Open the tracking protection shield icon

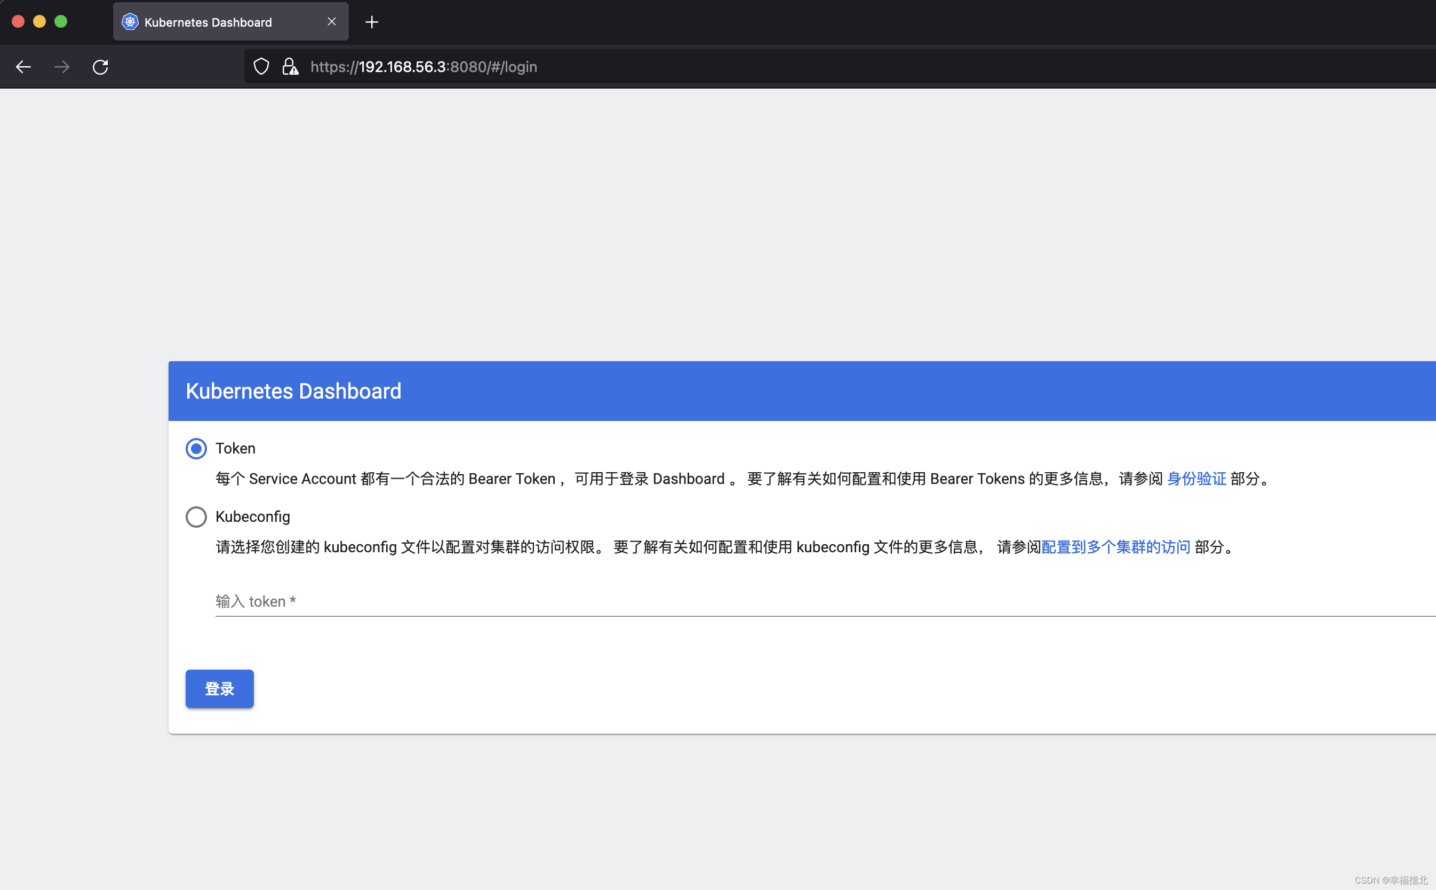tap(261, 67)
